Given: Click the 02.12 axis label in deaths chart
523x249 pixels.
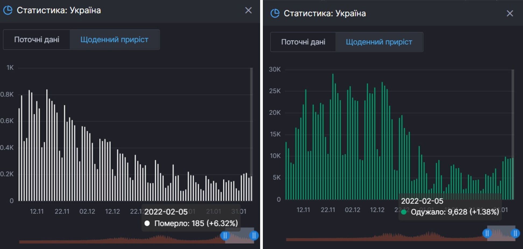Looking at the screenshot, I should [87, 212].
